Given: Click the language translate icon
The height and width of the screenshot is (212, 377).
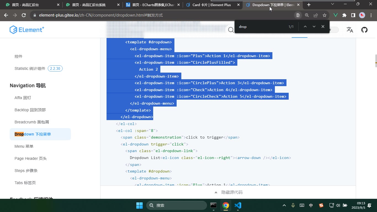Looking at the screenshot, I should [350, 30].
